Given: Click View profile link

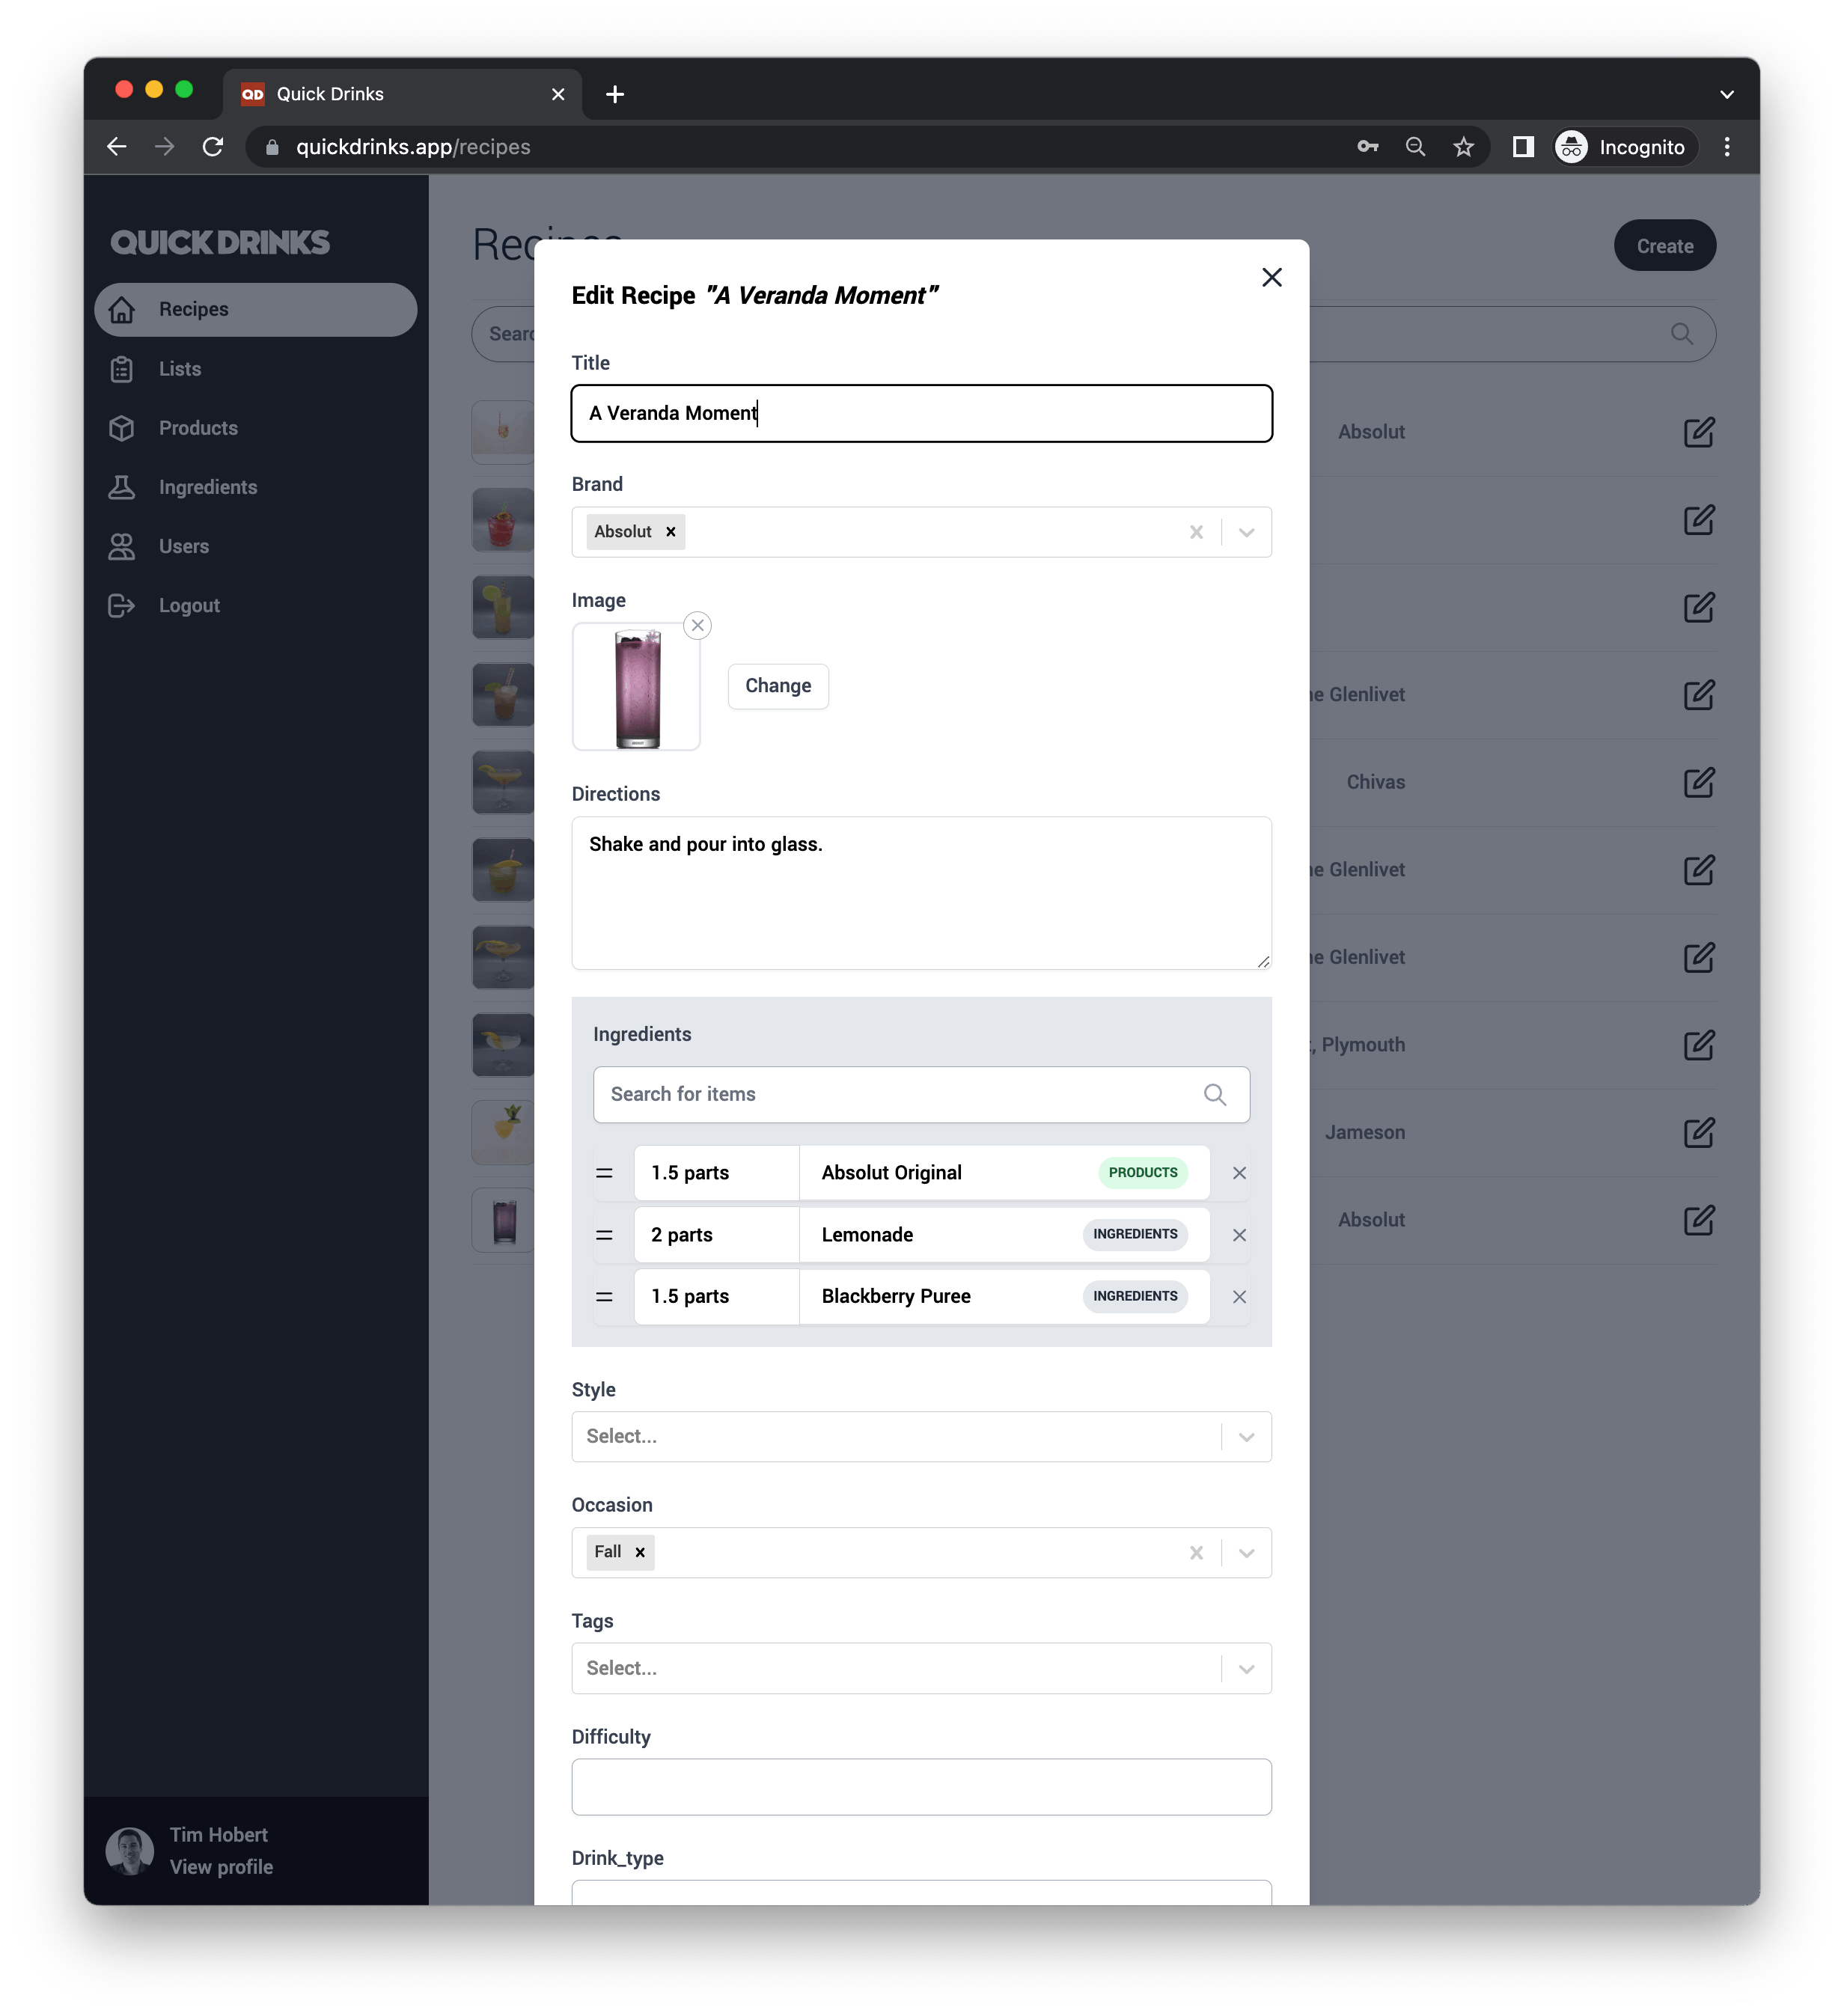Looking at the screenshot, I should click(x=221, y=1867).
